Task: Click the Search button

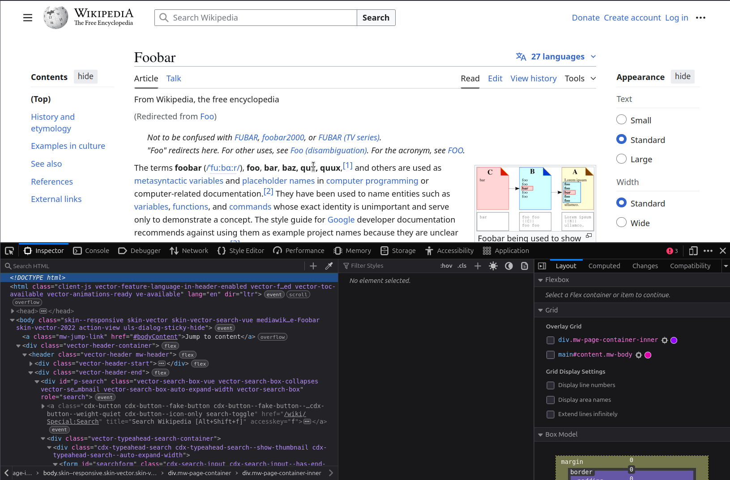Action: (376, 18)
